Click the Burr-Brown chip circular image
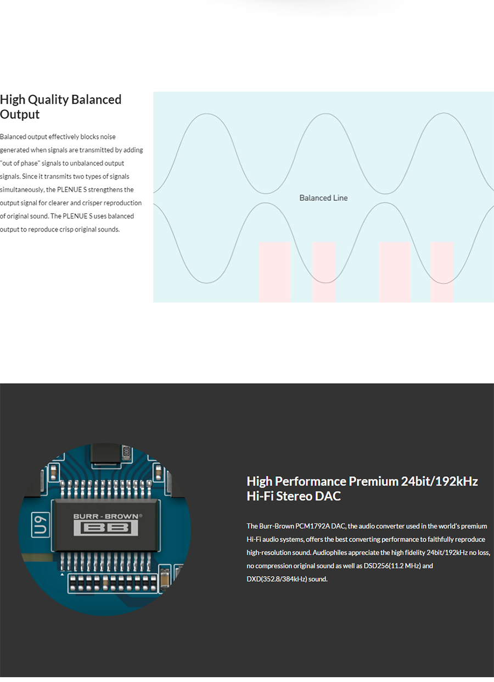 click(105, 529)
